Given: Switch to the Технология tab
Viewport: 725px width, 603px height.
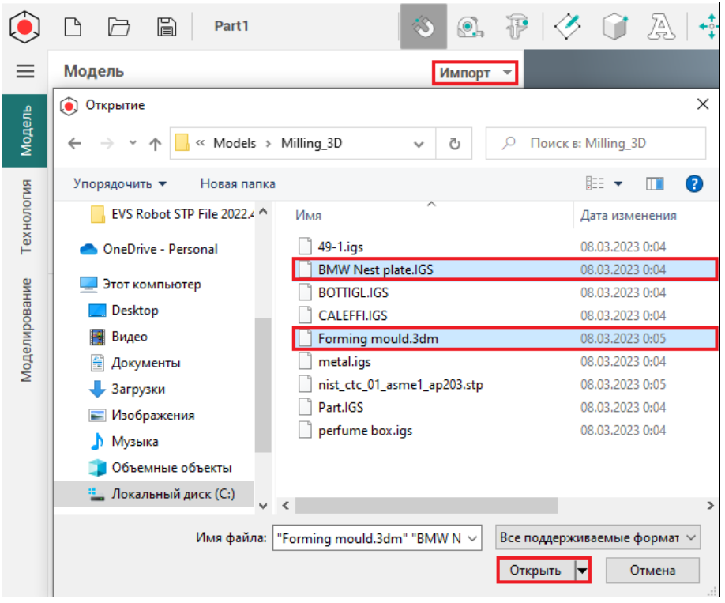Looking at the screenshot, I should tap(27, 217).
